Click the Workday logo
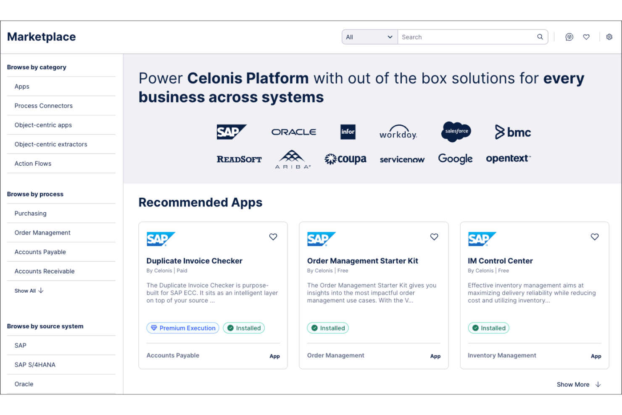Screen dimensions: 622x415 (x=398, y=132)
